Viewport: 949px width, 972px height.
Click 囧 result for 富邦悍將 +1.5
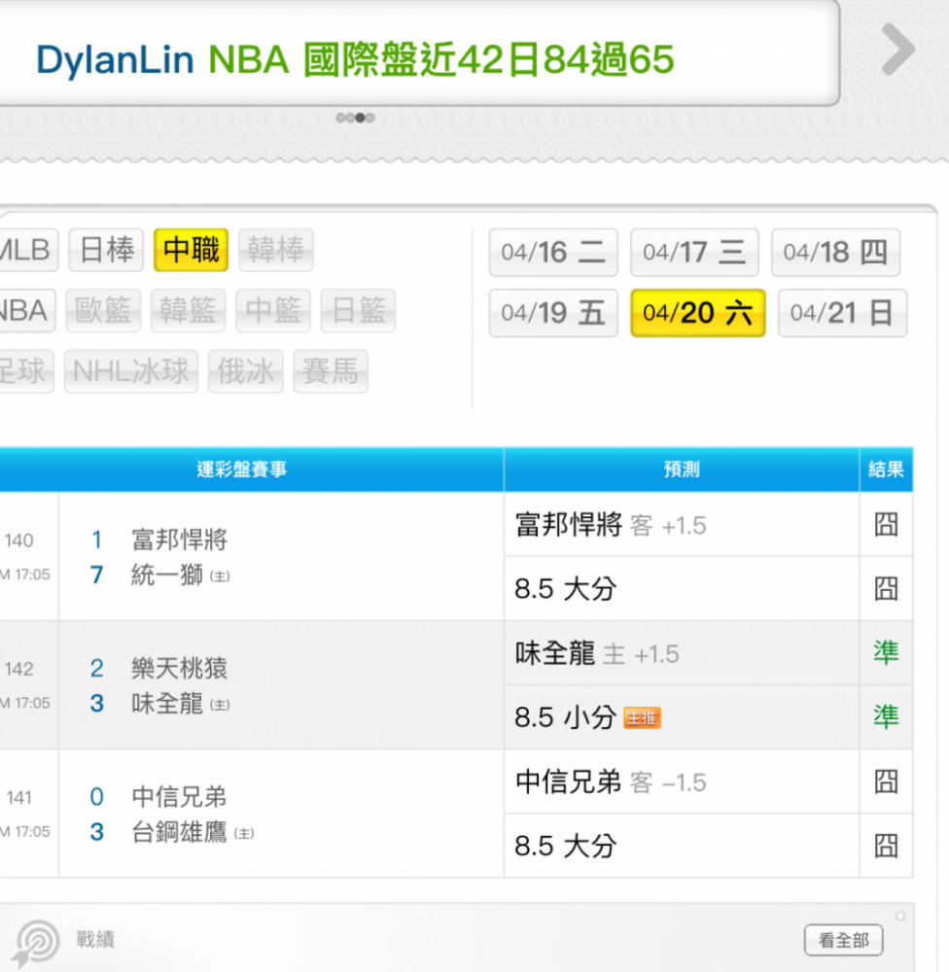tap(886, 525)
